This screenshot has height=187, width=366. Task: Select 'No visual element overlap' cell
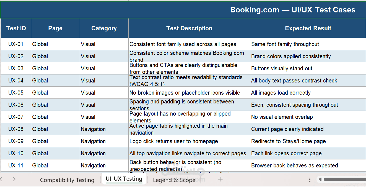(308, 117)
